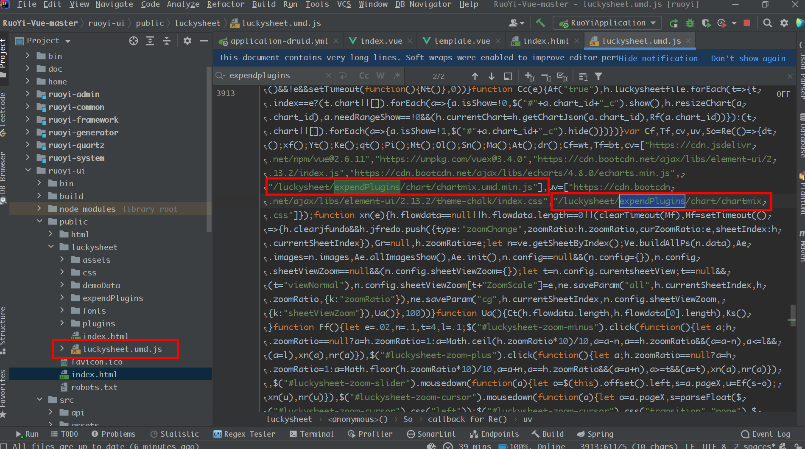Screen dimensions: 805x449
Task: Go to next search occurrence arrow
Action: 492,76
